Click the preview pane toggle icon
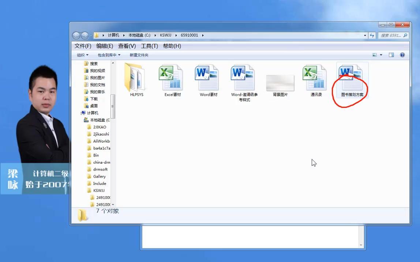 pyautogui.click(x=391, y=55)
